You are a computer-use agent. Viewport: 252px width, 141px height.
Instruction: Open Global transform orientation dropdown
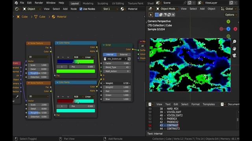229,9
